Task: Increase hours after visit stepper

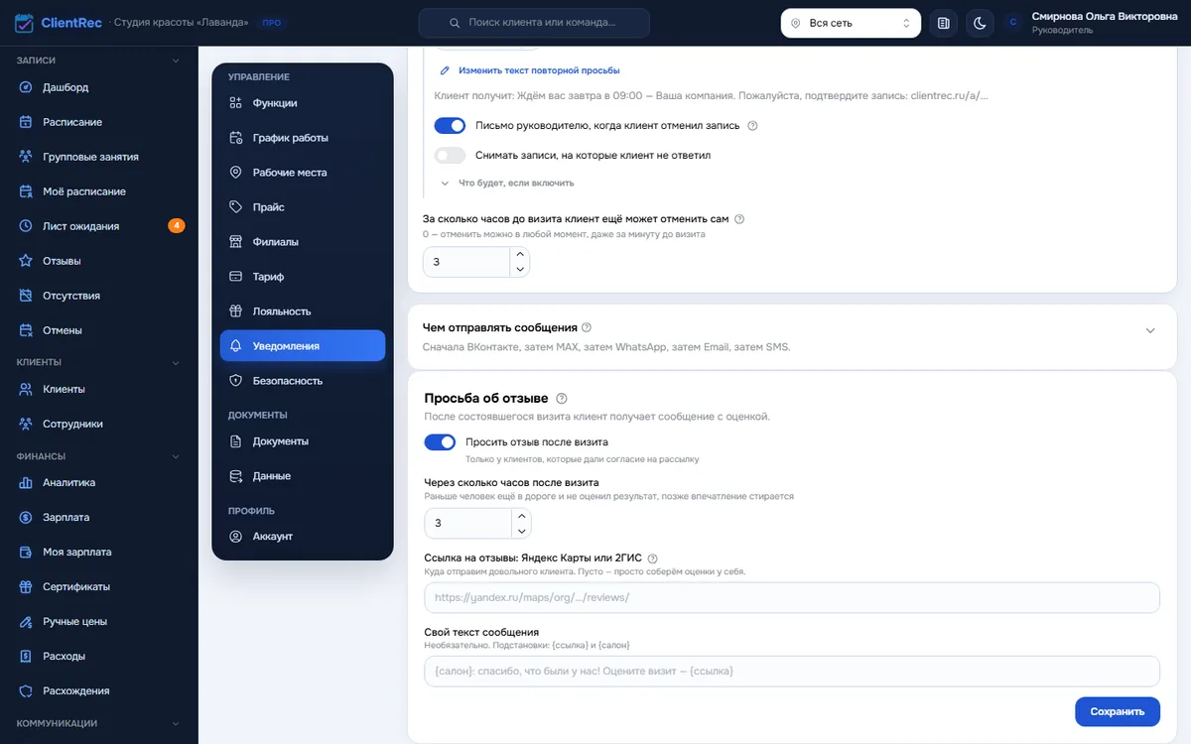Action: pos(521,516)
